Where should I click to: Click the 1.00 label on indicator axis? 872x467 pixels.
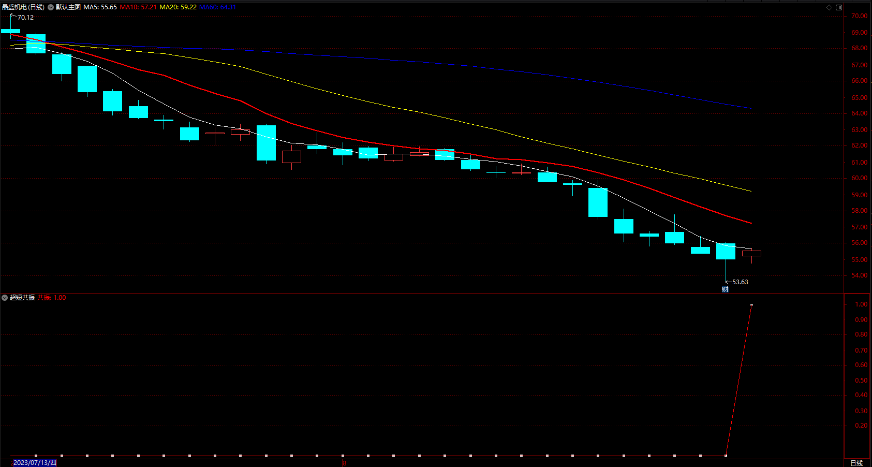pos(861,304)
